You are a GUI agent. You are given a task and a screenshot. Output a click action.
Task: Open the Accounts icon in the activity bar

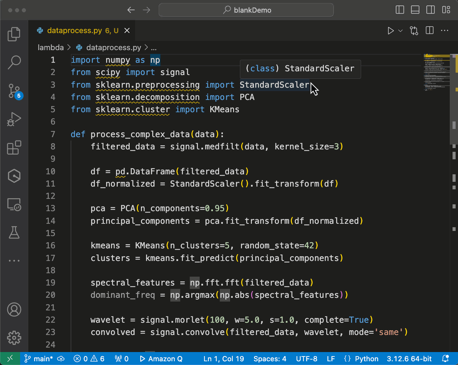tap(14, 310)
